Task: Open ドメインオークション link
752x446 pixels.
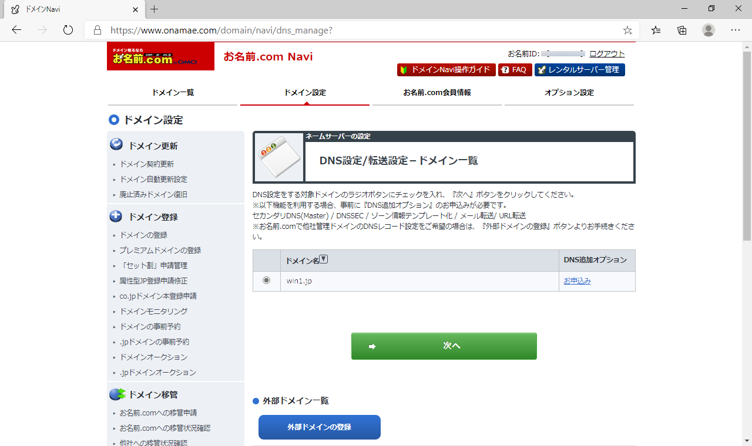Action: point(153,357)
